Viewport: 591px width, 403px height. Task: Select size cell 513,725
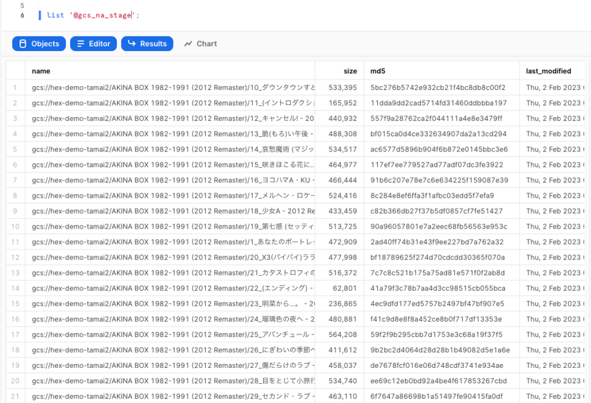pyautogui.click(x=339, y=227)
